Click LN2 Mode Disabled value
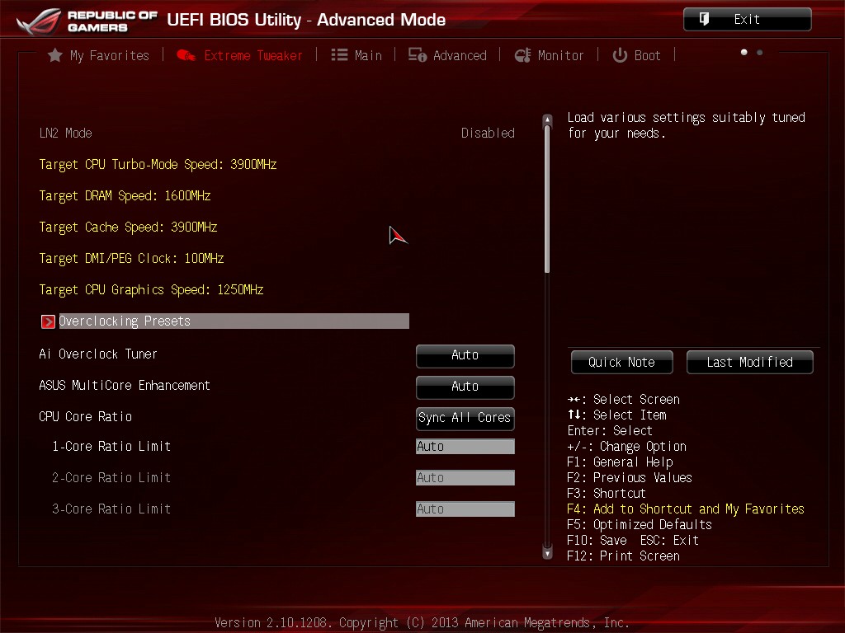845x633 pixels. 488,133
